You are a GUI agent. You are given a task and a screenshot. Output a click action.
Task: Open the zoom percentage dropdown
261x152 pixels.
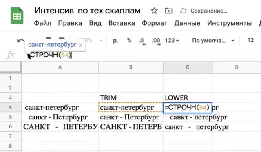pos(91,40)
